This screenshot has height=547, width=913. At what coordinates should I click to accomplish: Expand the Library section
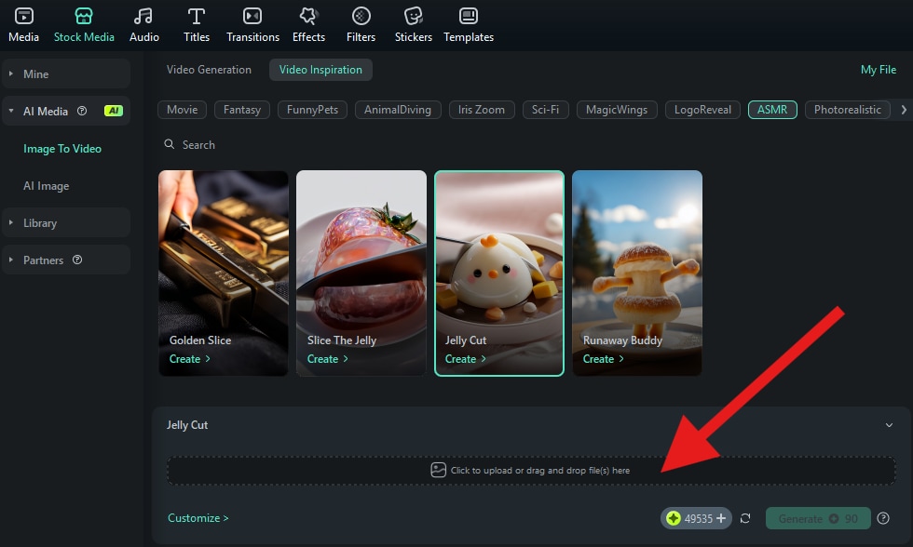tap(11, 222)
